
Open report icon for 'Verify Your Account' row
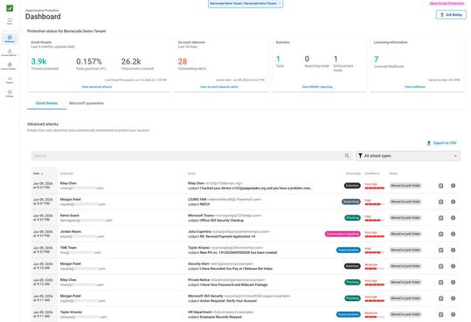(440, 298)
